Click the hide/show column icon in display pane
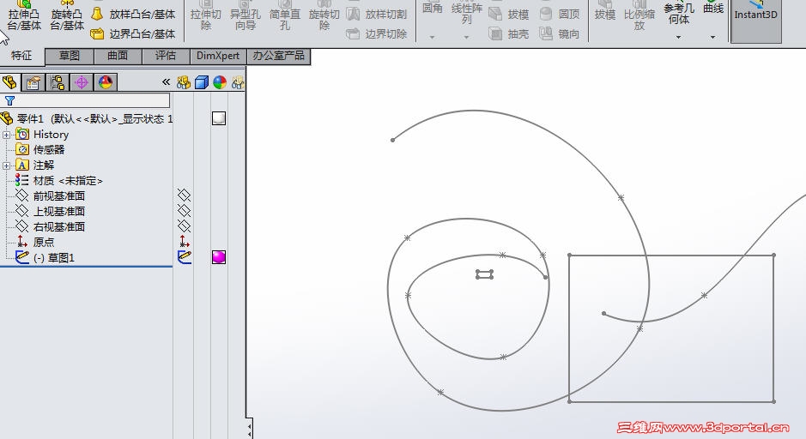 (184, 82)
